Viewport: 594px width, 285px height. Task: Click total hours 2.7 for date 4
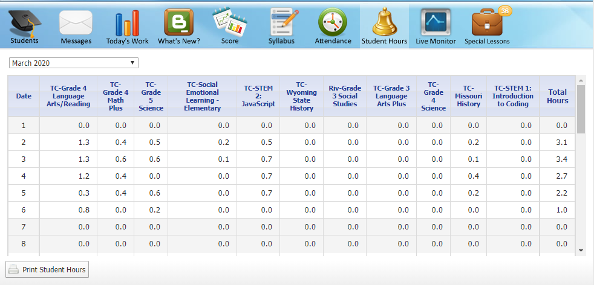coord(562,176)
